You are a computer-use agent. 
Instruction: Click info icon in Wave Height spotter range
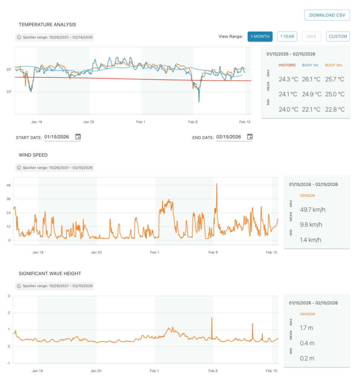pos(19,286)
